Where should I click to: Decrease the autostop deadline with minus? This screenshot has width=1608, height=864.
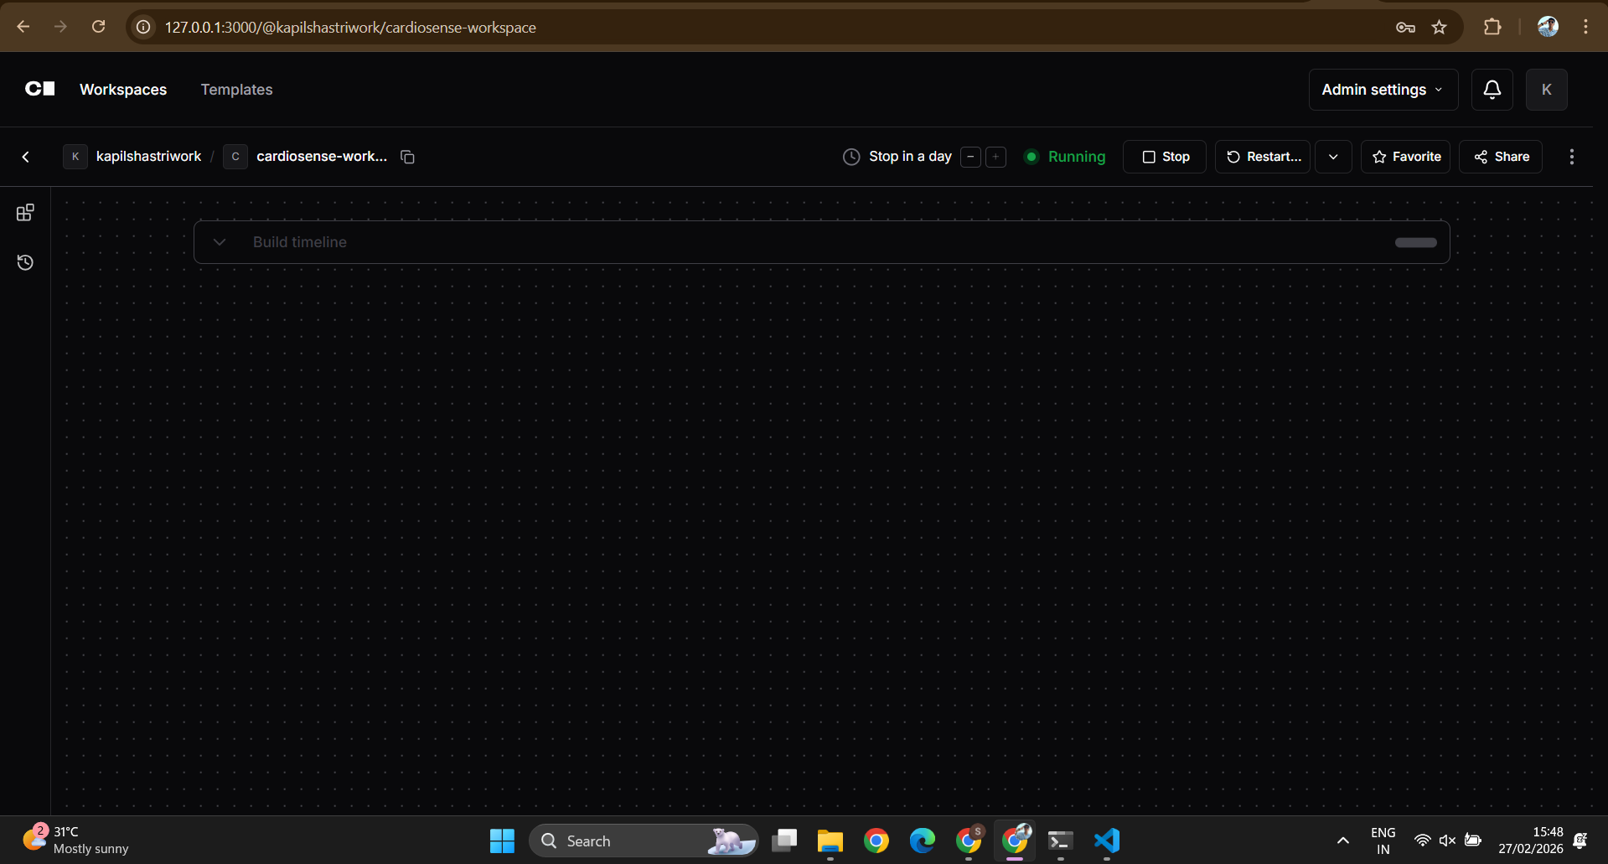pyautogui.click(x=970, y=157)
